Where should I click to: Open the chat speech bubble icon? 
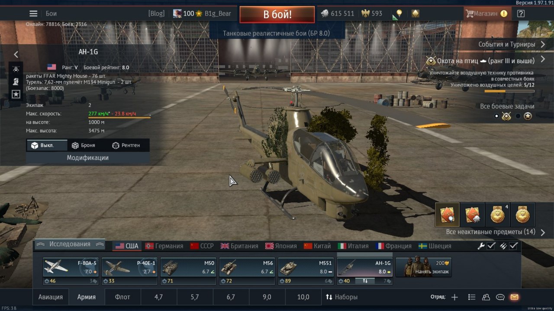coord(500,297)
